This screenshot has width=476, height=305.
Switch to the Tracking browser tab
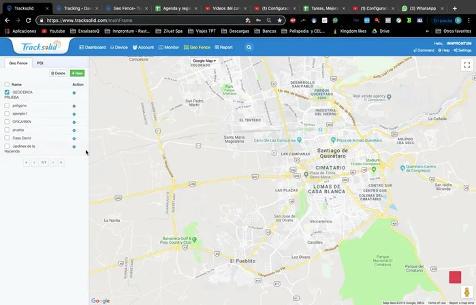[78, 8]
